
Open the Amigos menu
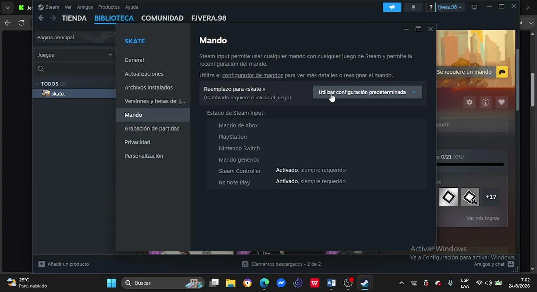tap(85, 7)
